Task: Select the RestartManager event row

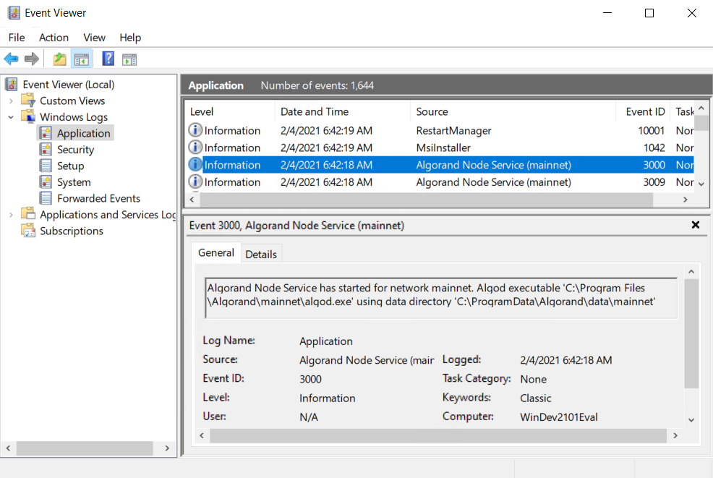Action: [x=440, y=131]
